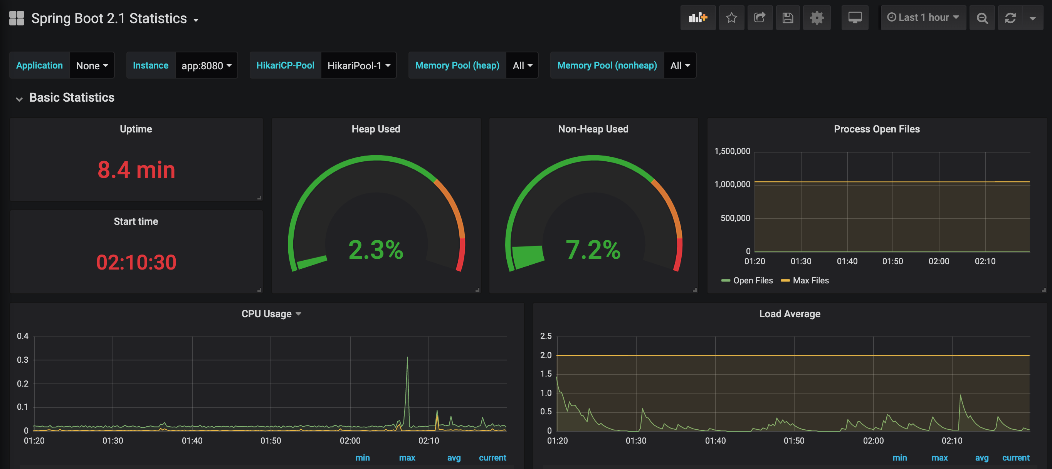
Task: Click the green Open Files color swatch
Action: [725, 280]
